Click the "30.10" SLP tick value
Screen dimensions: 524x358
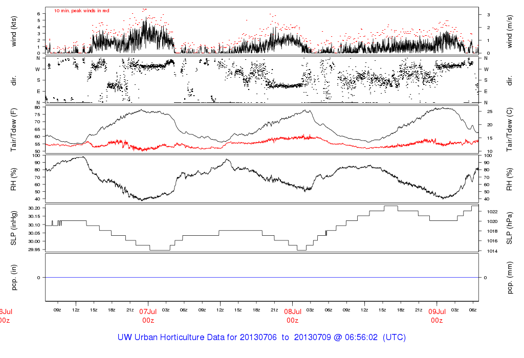34,225
